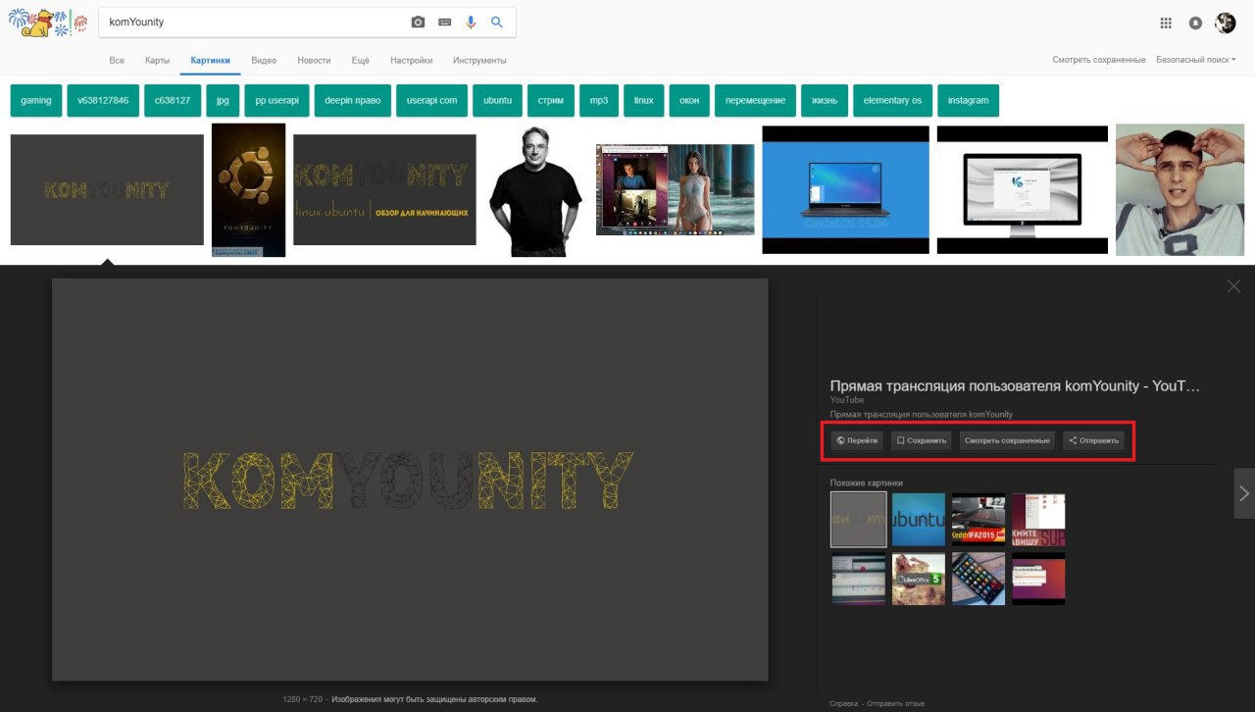Viewport: 1255px width, 712px height.
Task: Filter by the instagram chip
Action: pyautogui.click(x=968, y=100)
